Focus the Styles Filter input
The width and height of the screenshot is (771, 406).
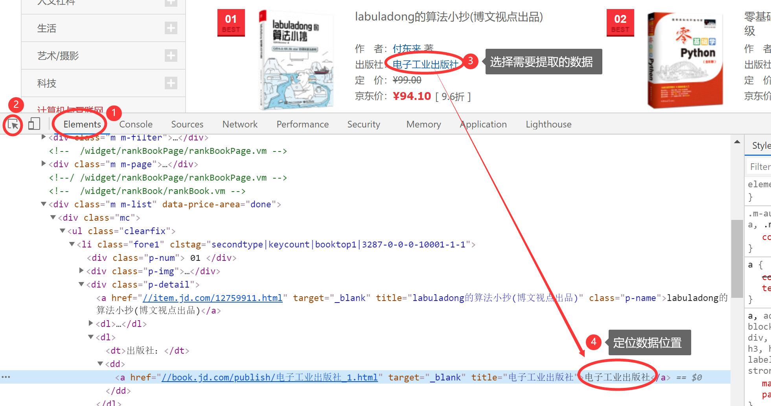760,167
